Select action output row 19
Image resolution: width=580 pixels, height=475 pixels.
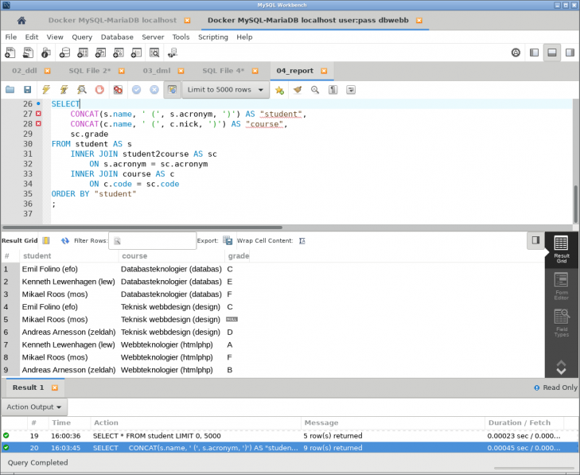[x=290, y=436]
